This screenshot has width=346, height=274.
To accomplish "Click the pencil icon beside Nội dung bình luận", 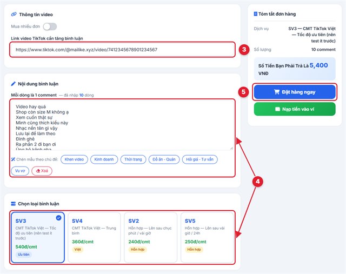I will (x=13, y=84).
